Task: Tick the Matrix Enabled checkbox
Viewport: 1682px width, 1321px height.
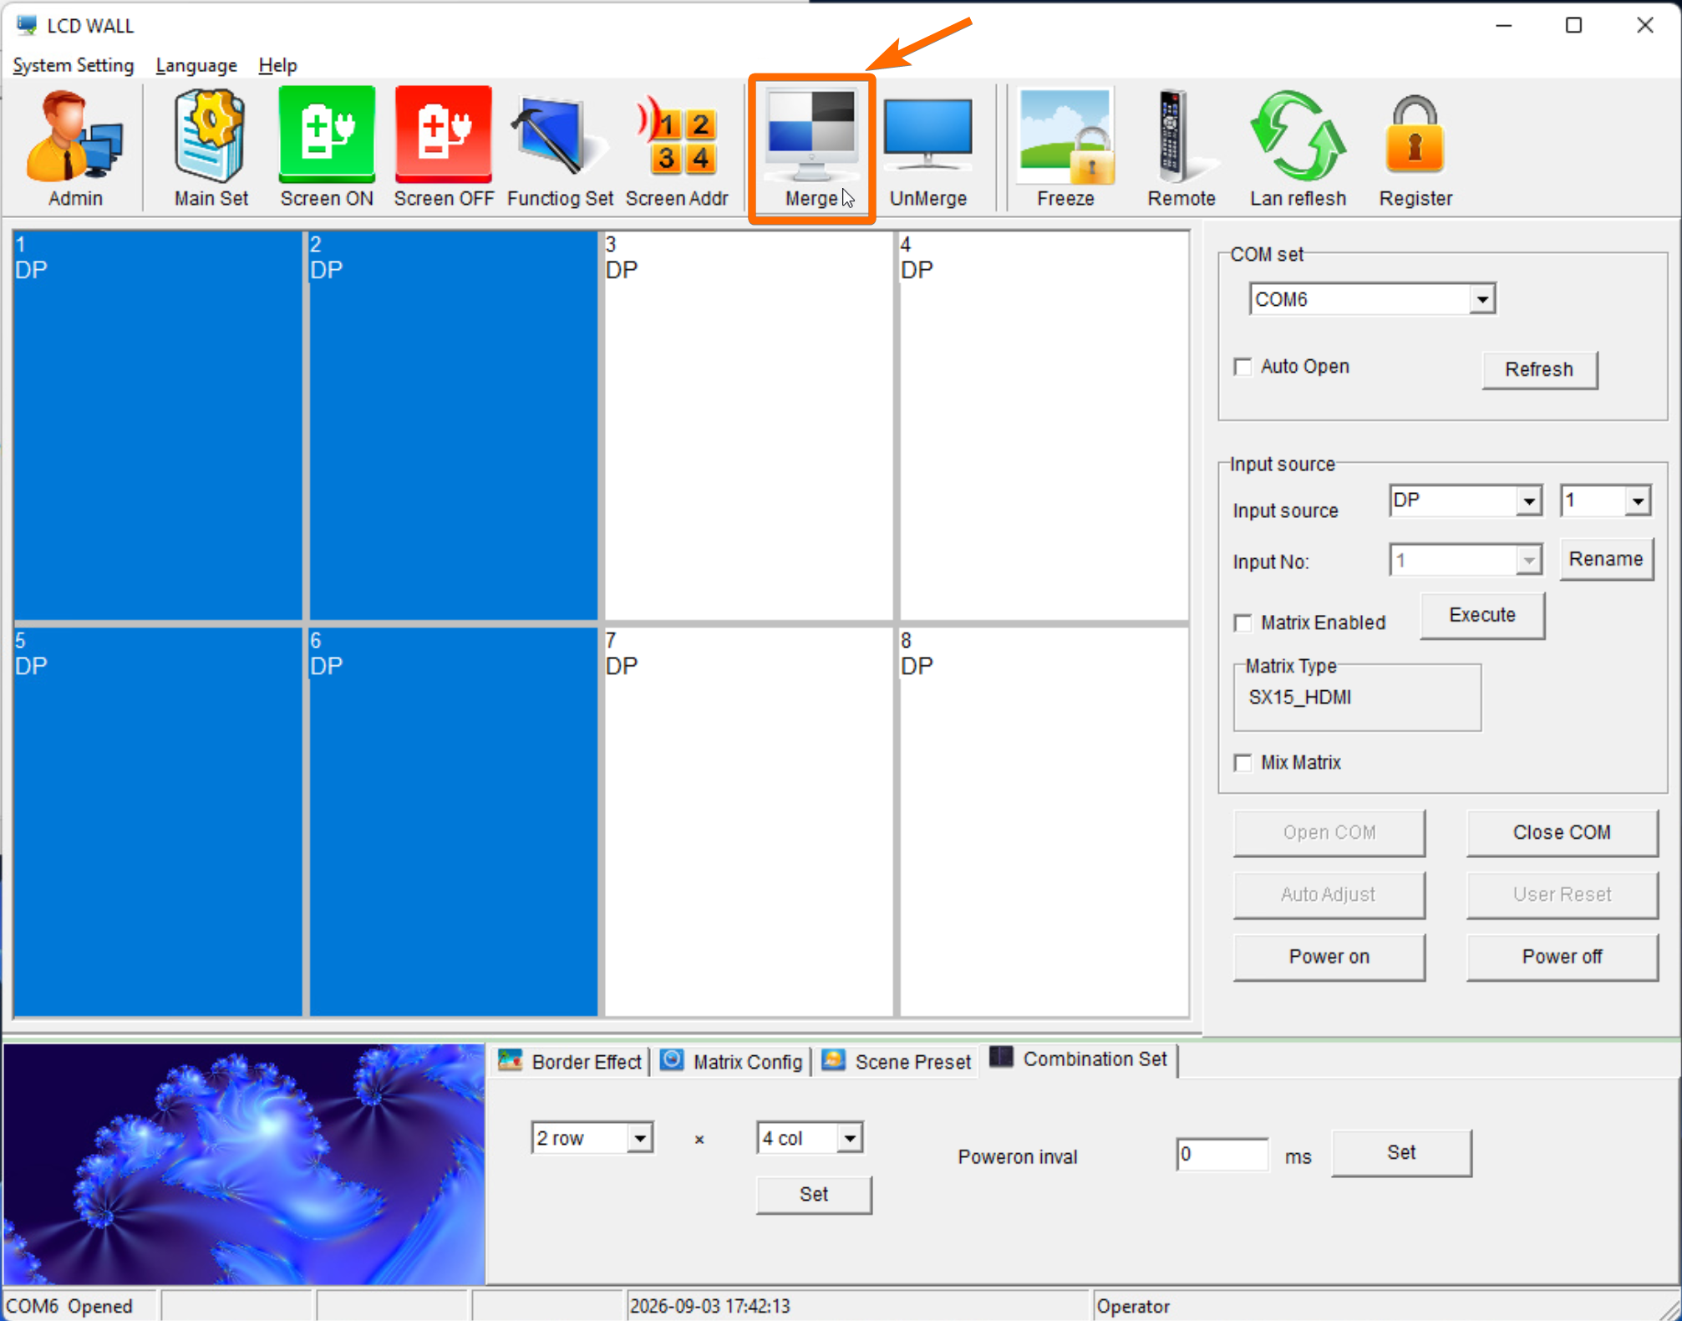Action: pos(1243,622)
